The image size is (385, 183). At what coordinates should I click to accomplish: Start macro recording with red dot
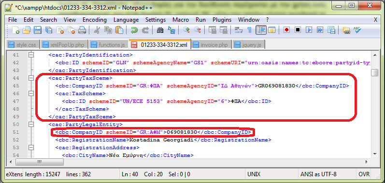(286, 30)
